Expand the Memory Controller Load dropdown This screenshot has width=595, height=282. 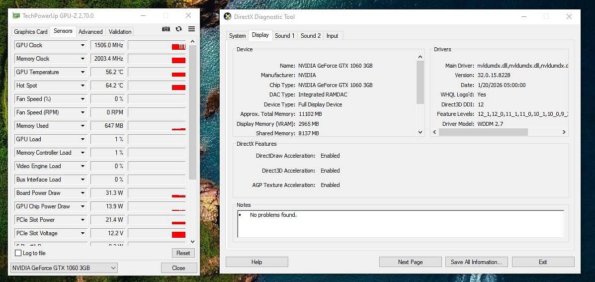tap(83, 153)
